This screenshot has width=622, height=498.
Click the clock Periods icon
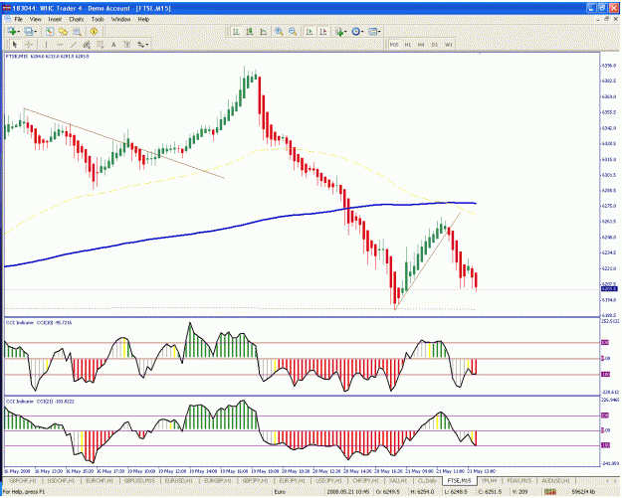pyautogui.click(x=356, y=32)
